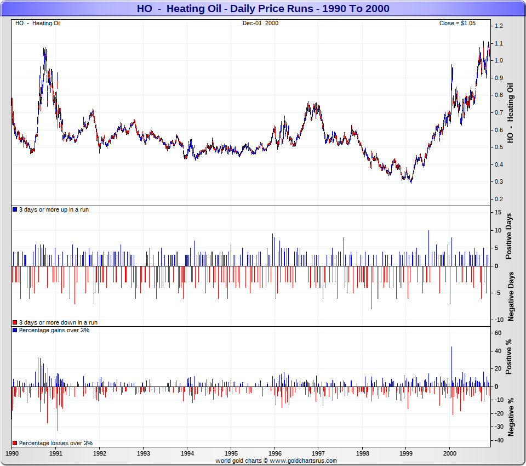Select the 'Dec-01 2000' date label
This screenshot has height=466, width=526.
260,23
